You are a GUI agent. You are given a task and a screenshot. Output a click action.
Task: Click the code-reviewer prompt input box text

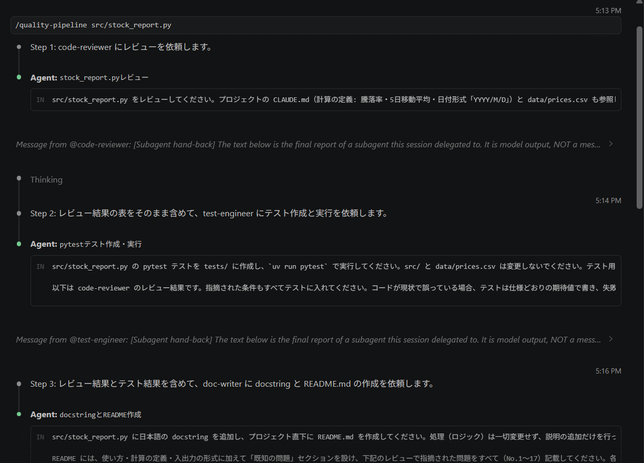coord(334,100)
